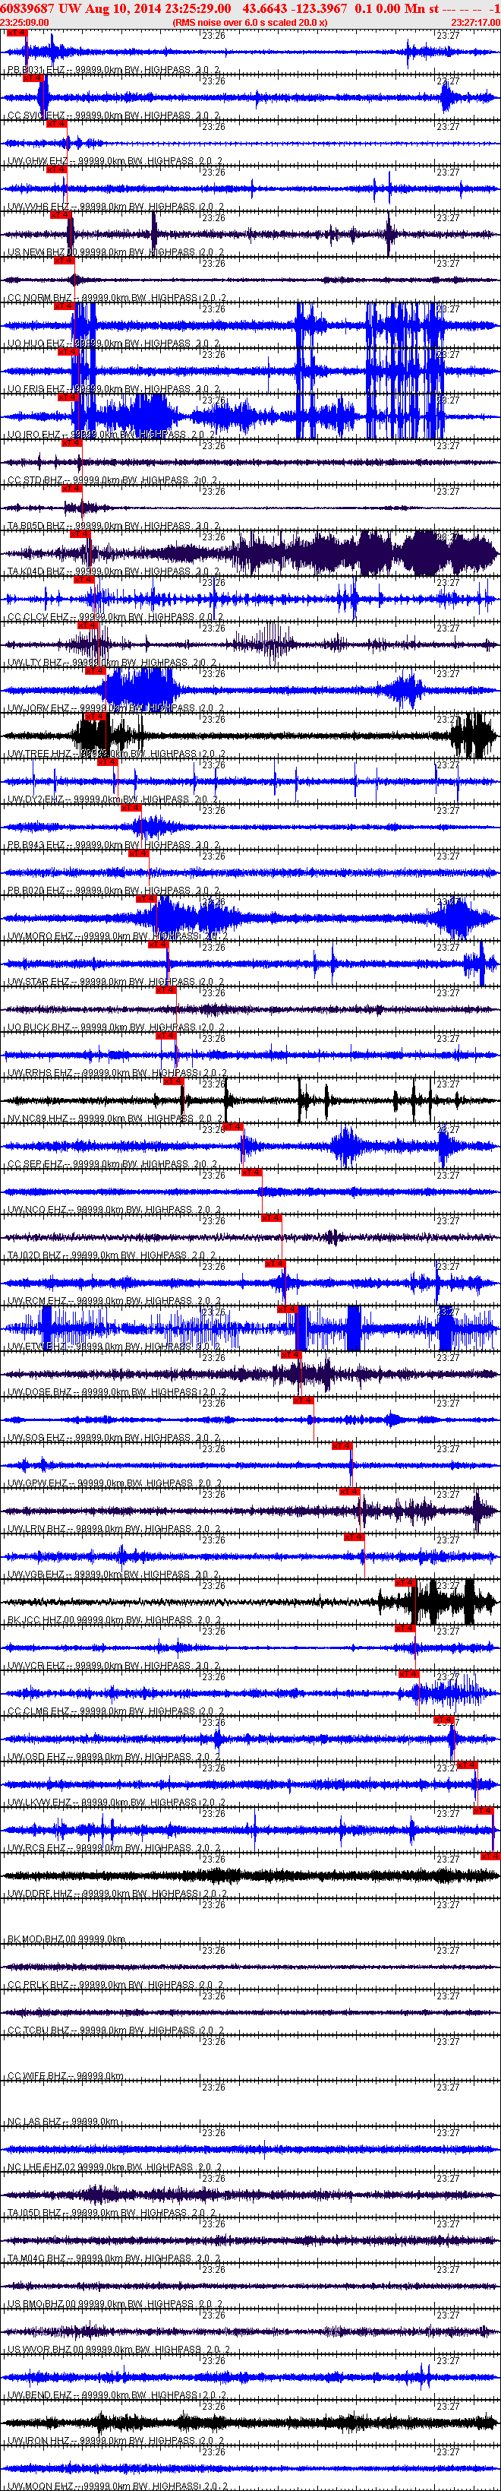Select the UW.RCS EHZ station label
Viewport: 501px width, 2491px height.
point(114,1848)
